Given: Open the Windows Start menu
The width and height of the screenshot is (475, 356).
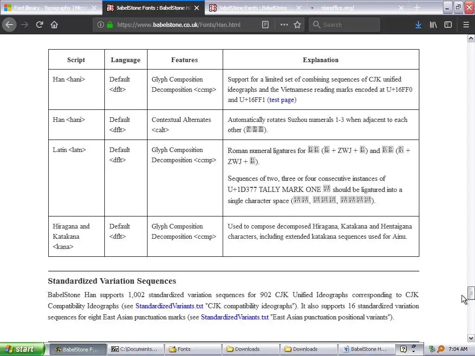Looking at the screenshot, I should tap(22, 349).
